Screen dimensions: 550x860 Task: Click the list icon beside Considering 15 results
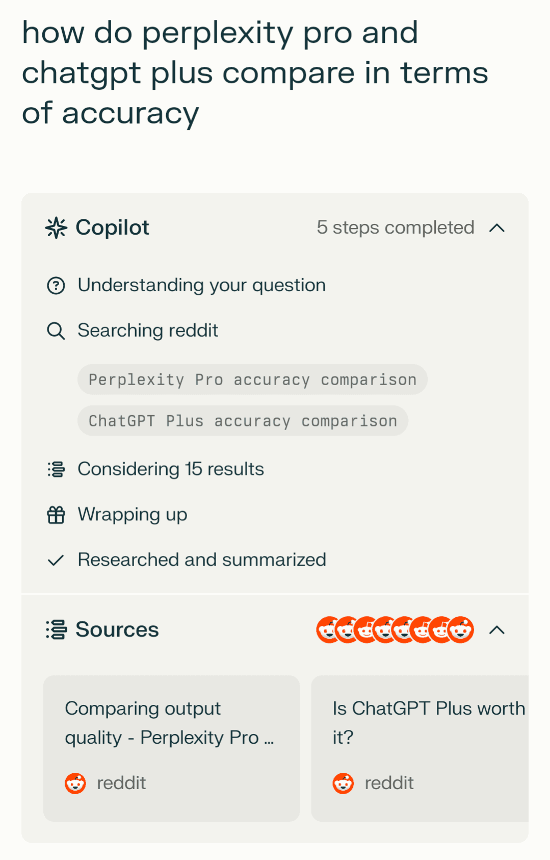pos(56,469)
